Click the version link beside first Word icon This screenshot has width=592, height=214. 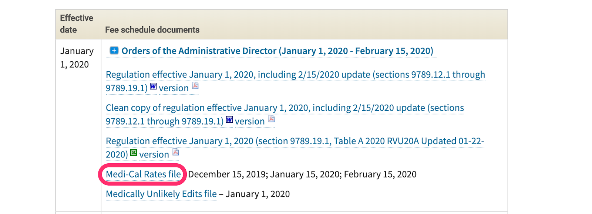coord(174,88)
